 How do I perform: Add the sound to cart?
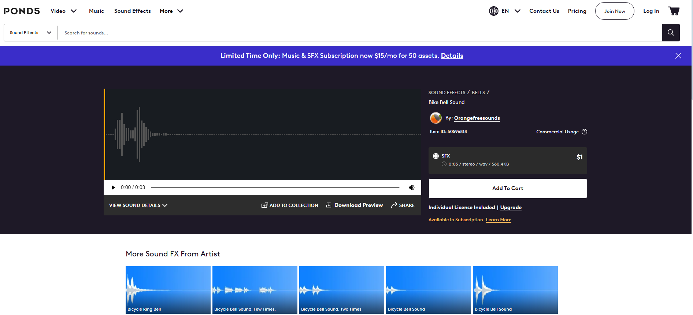pos(508,188)
